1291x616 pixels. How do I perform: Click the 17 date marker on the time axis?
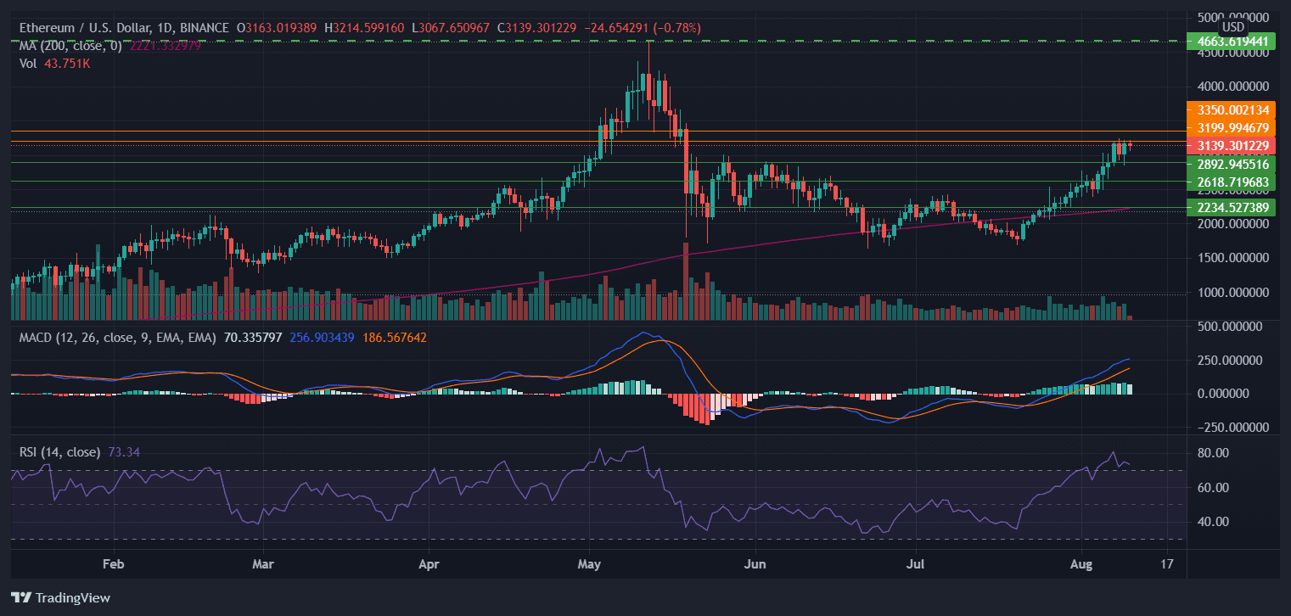[1167, 563]
